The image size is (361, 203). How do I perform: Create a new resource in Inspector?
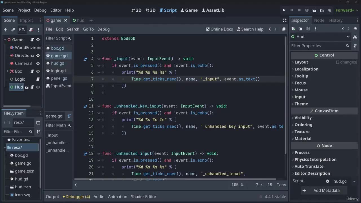[x=293, y=28]
